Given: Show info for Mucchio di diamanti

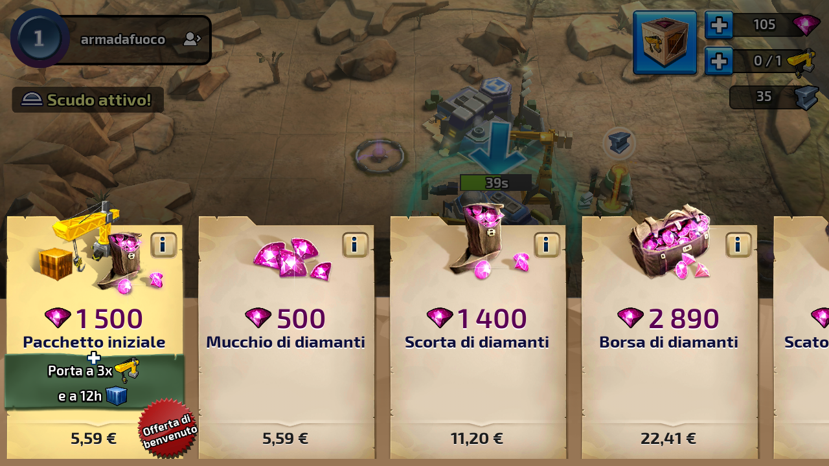Looking at the screenshot, I should click(355, 245).
